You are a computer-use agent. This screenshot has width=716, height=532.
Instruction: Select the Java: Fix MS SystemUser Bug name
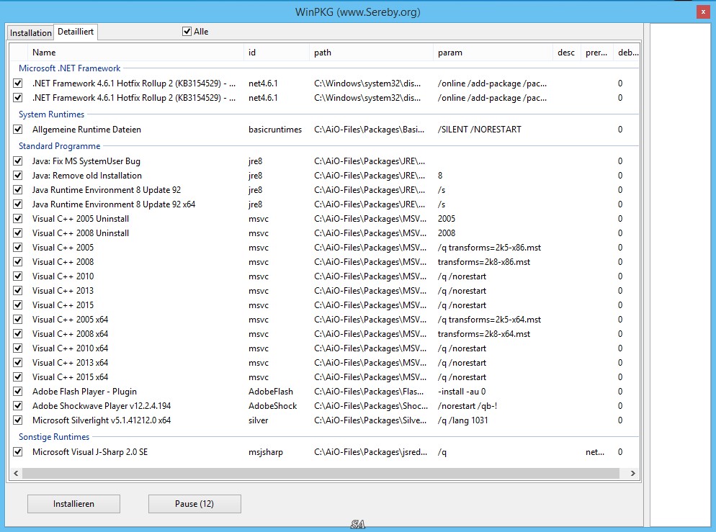[86, 161]
